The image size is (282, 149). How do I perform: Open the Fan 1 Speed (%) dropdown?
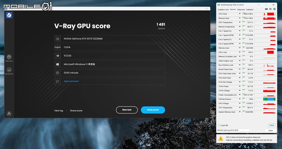(240, 31)
